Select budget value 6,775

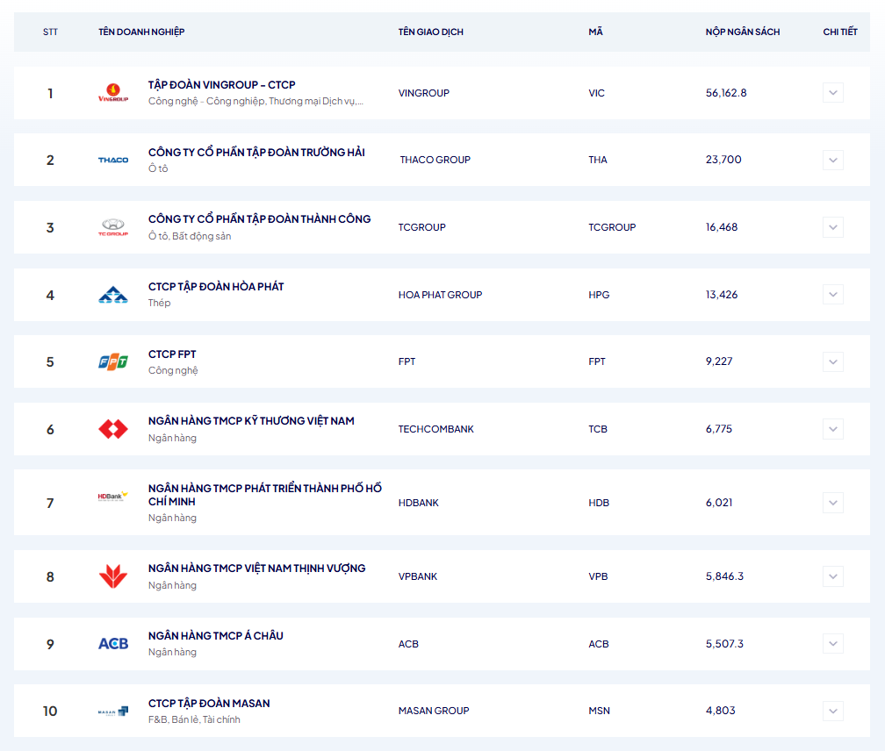coord(718,429)
